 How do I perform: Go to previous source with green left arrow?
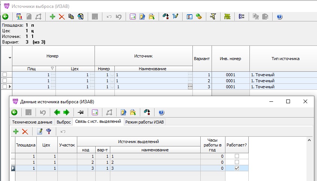[57, 112]
